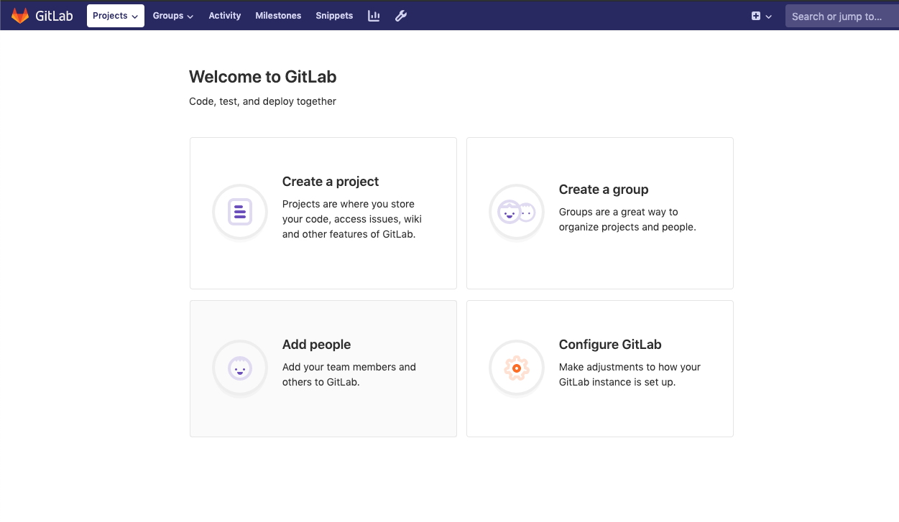Click the Configure GitLab gear icon
The image size is (899, 522).
coord(517,368)
